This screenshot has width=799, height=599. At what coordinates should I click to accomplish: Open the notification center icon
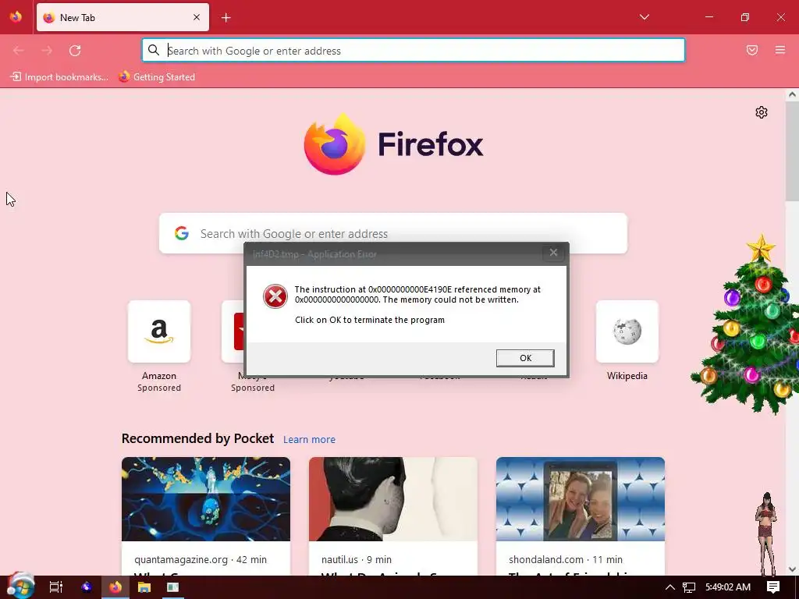click(773, 587)
